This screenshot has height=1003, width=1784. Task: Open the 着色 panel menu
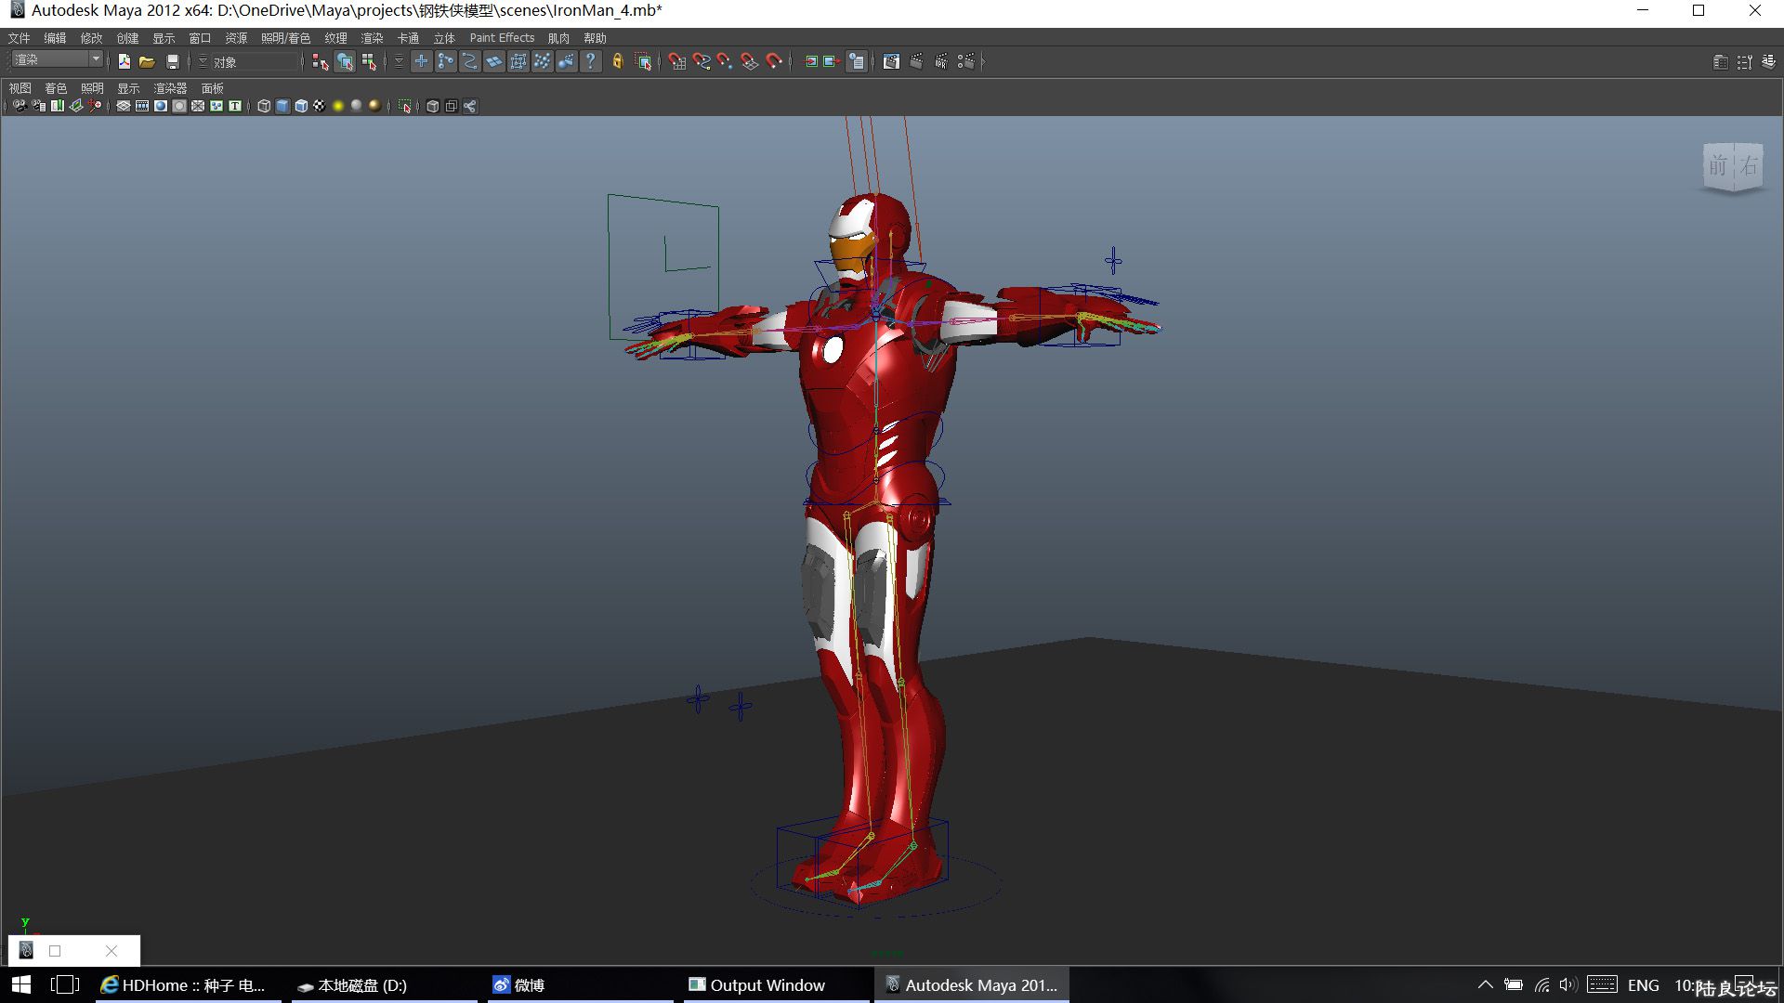coord(56,88)
